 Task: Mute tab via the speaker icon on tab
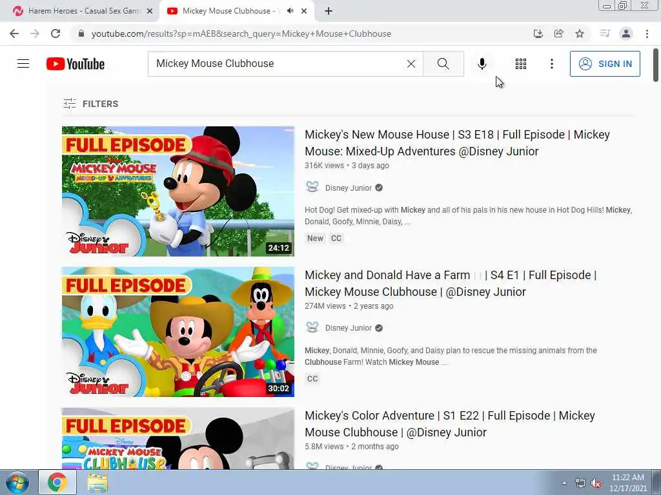(x=290, y=11)
